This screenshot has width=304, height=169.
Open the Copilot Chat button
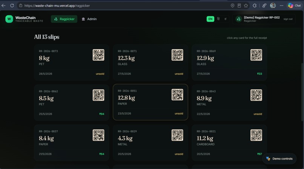[294, 6]
